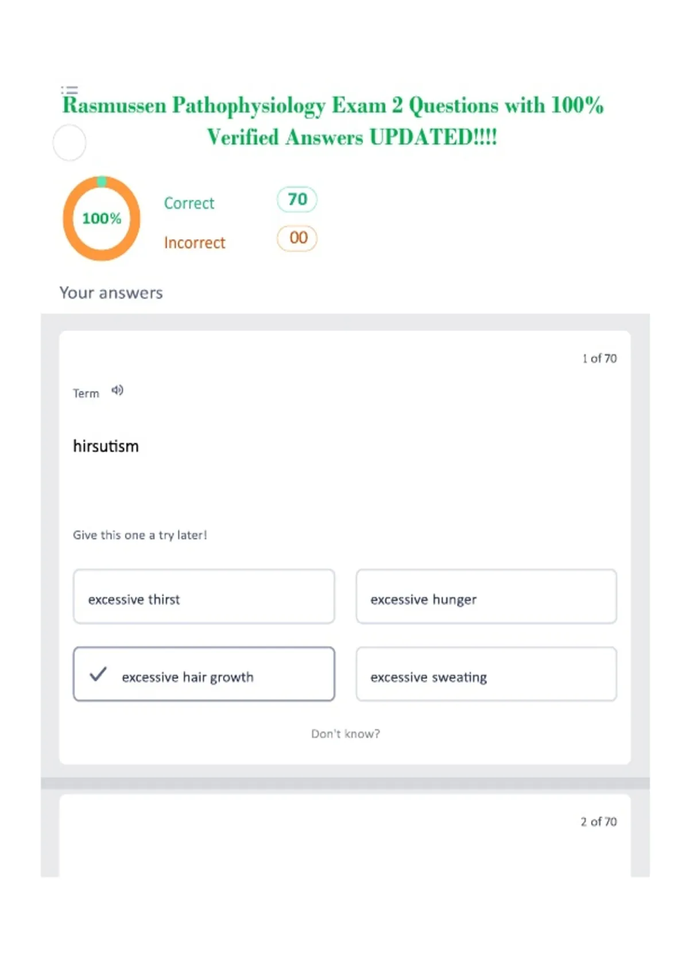
Task: Click the 'Term' label
Action: pos(86,393)
